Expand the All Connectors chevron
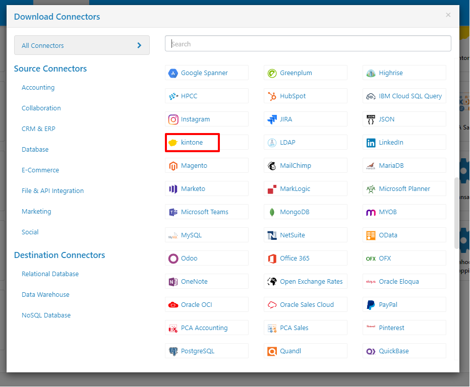Screen dimensions: 470x387 139,45
